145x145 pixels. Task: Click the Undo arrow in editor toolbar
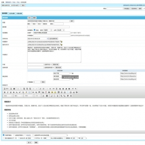(34, 89)
